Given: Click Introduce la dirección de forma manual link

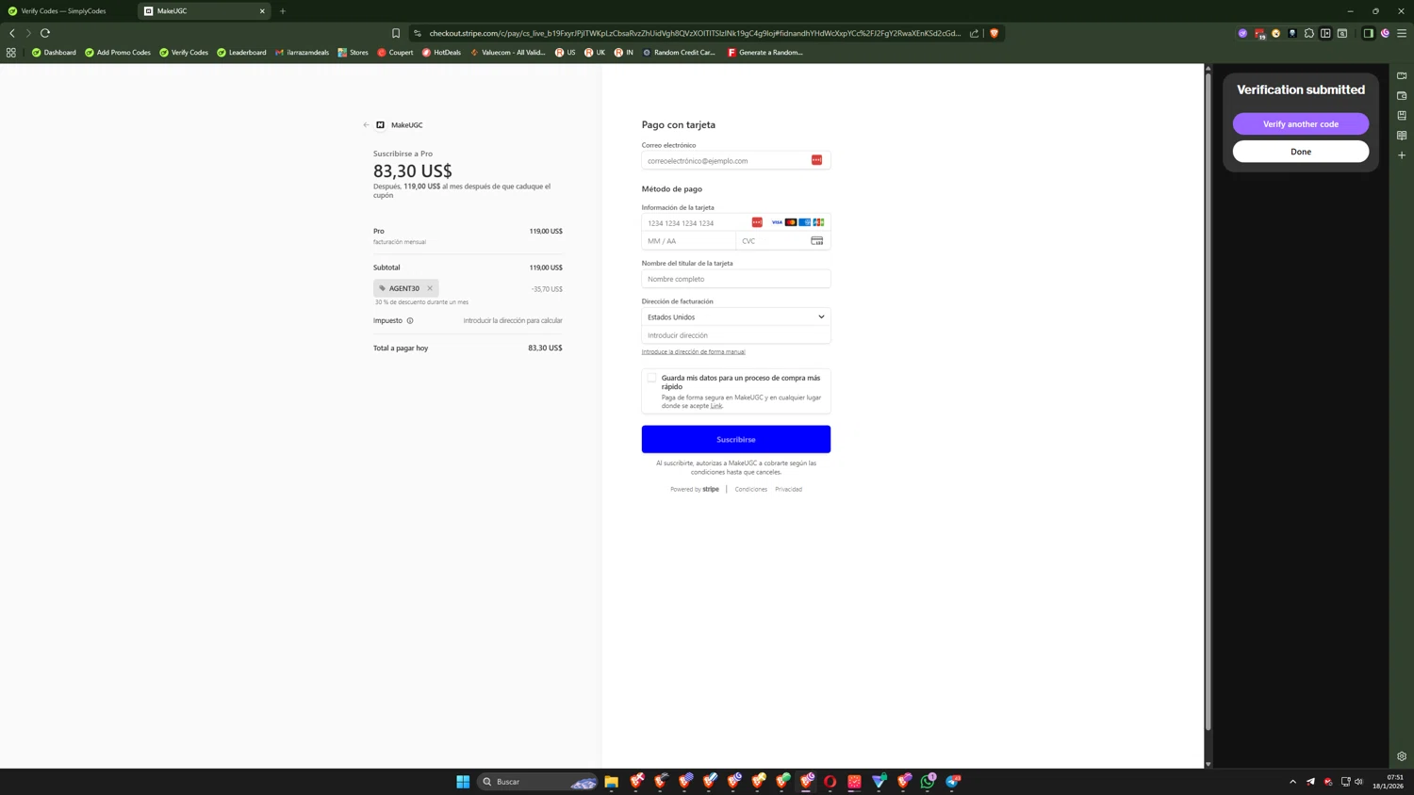Looking at the screenshot, I should pyautogui.click(x=693, y=352).
